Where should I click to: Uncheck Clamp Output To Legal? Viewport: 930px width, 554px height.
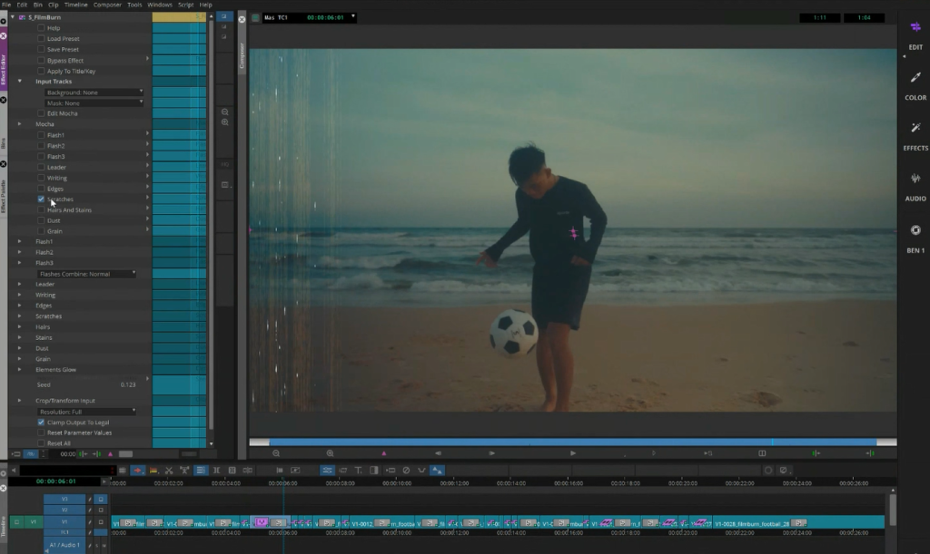click(41, 423)
